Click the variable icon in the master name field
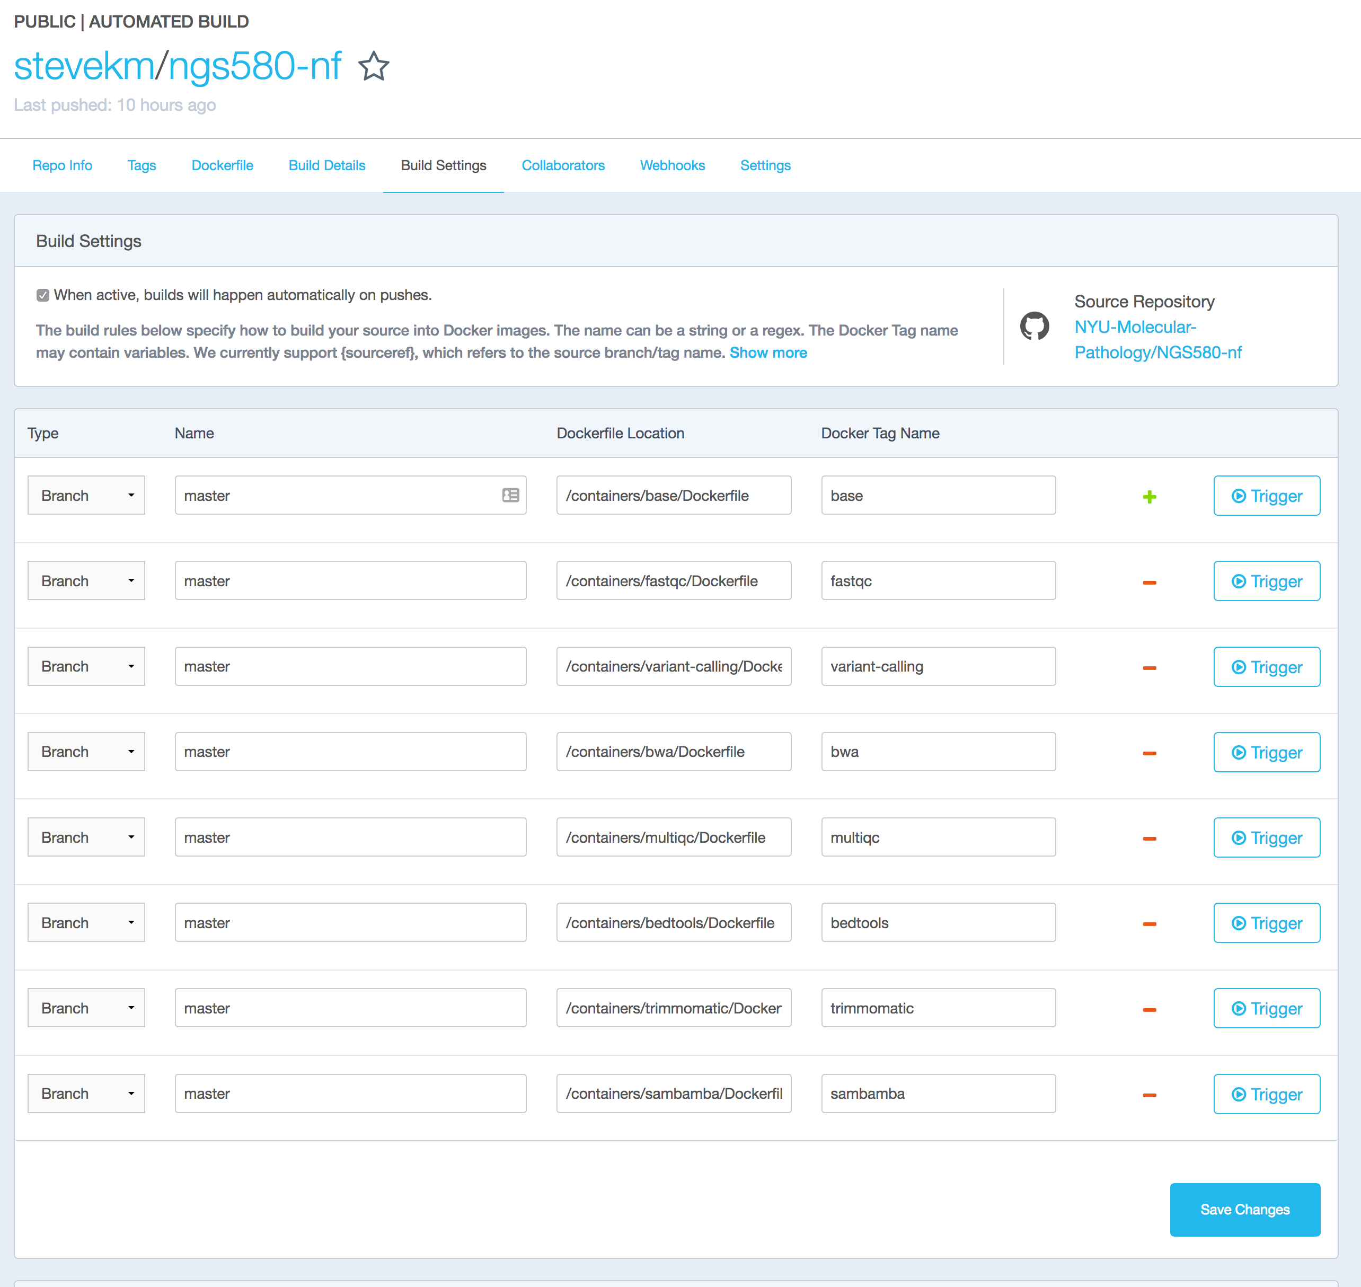 (510, 495)
